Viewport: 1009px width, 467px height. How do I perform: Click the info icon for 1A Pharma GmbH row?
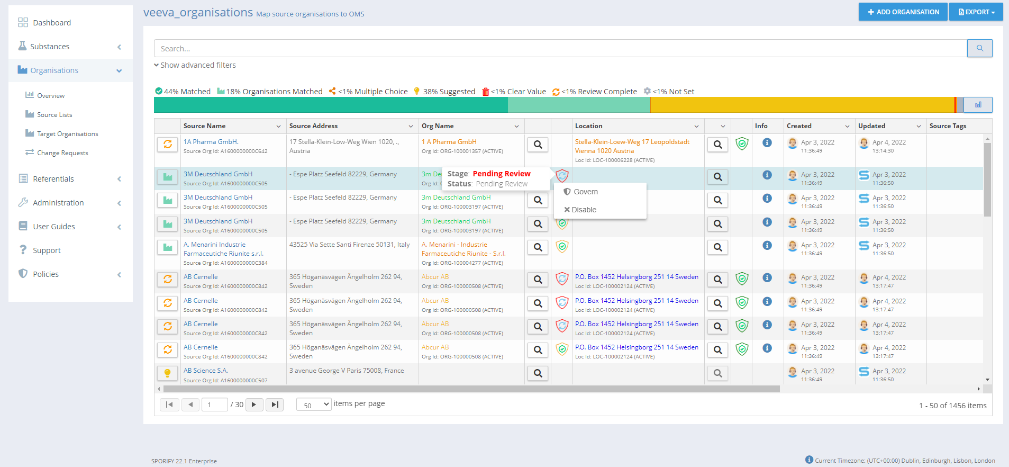[x=767, y=143]
